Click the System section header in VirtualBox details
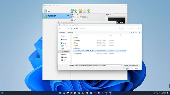 coord(75,20)
